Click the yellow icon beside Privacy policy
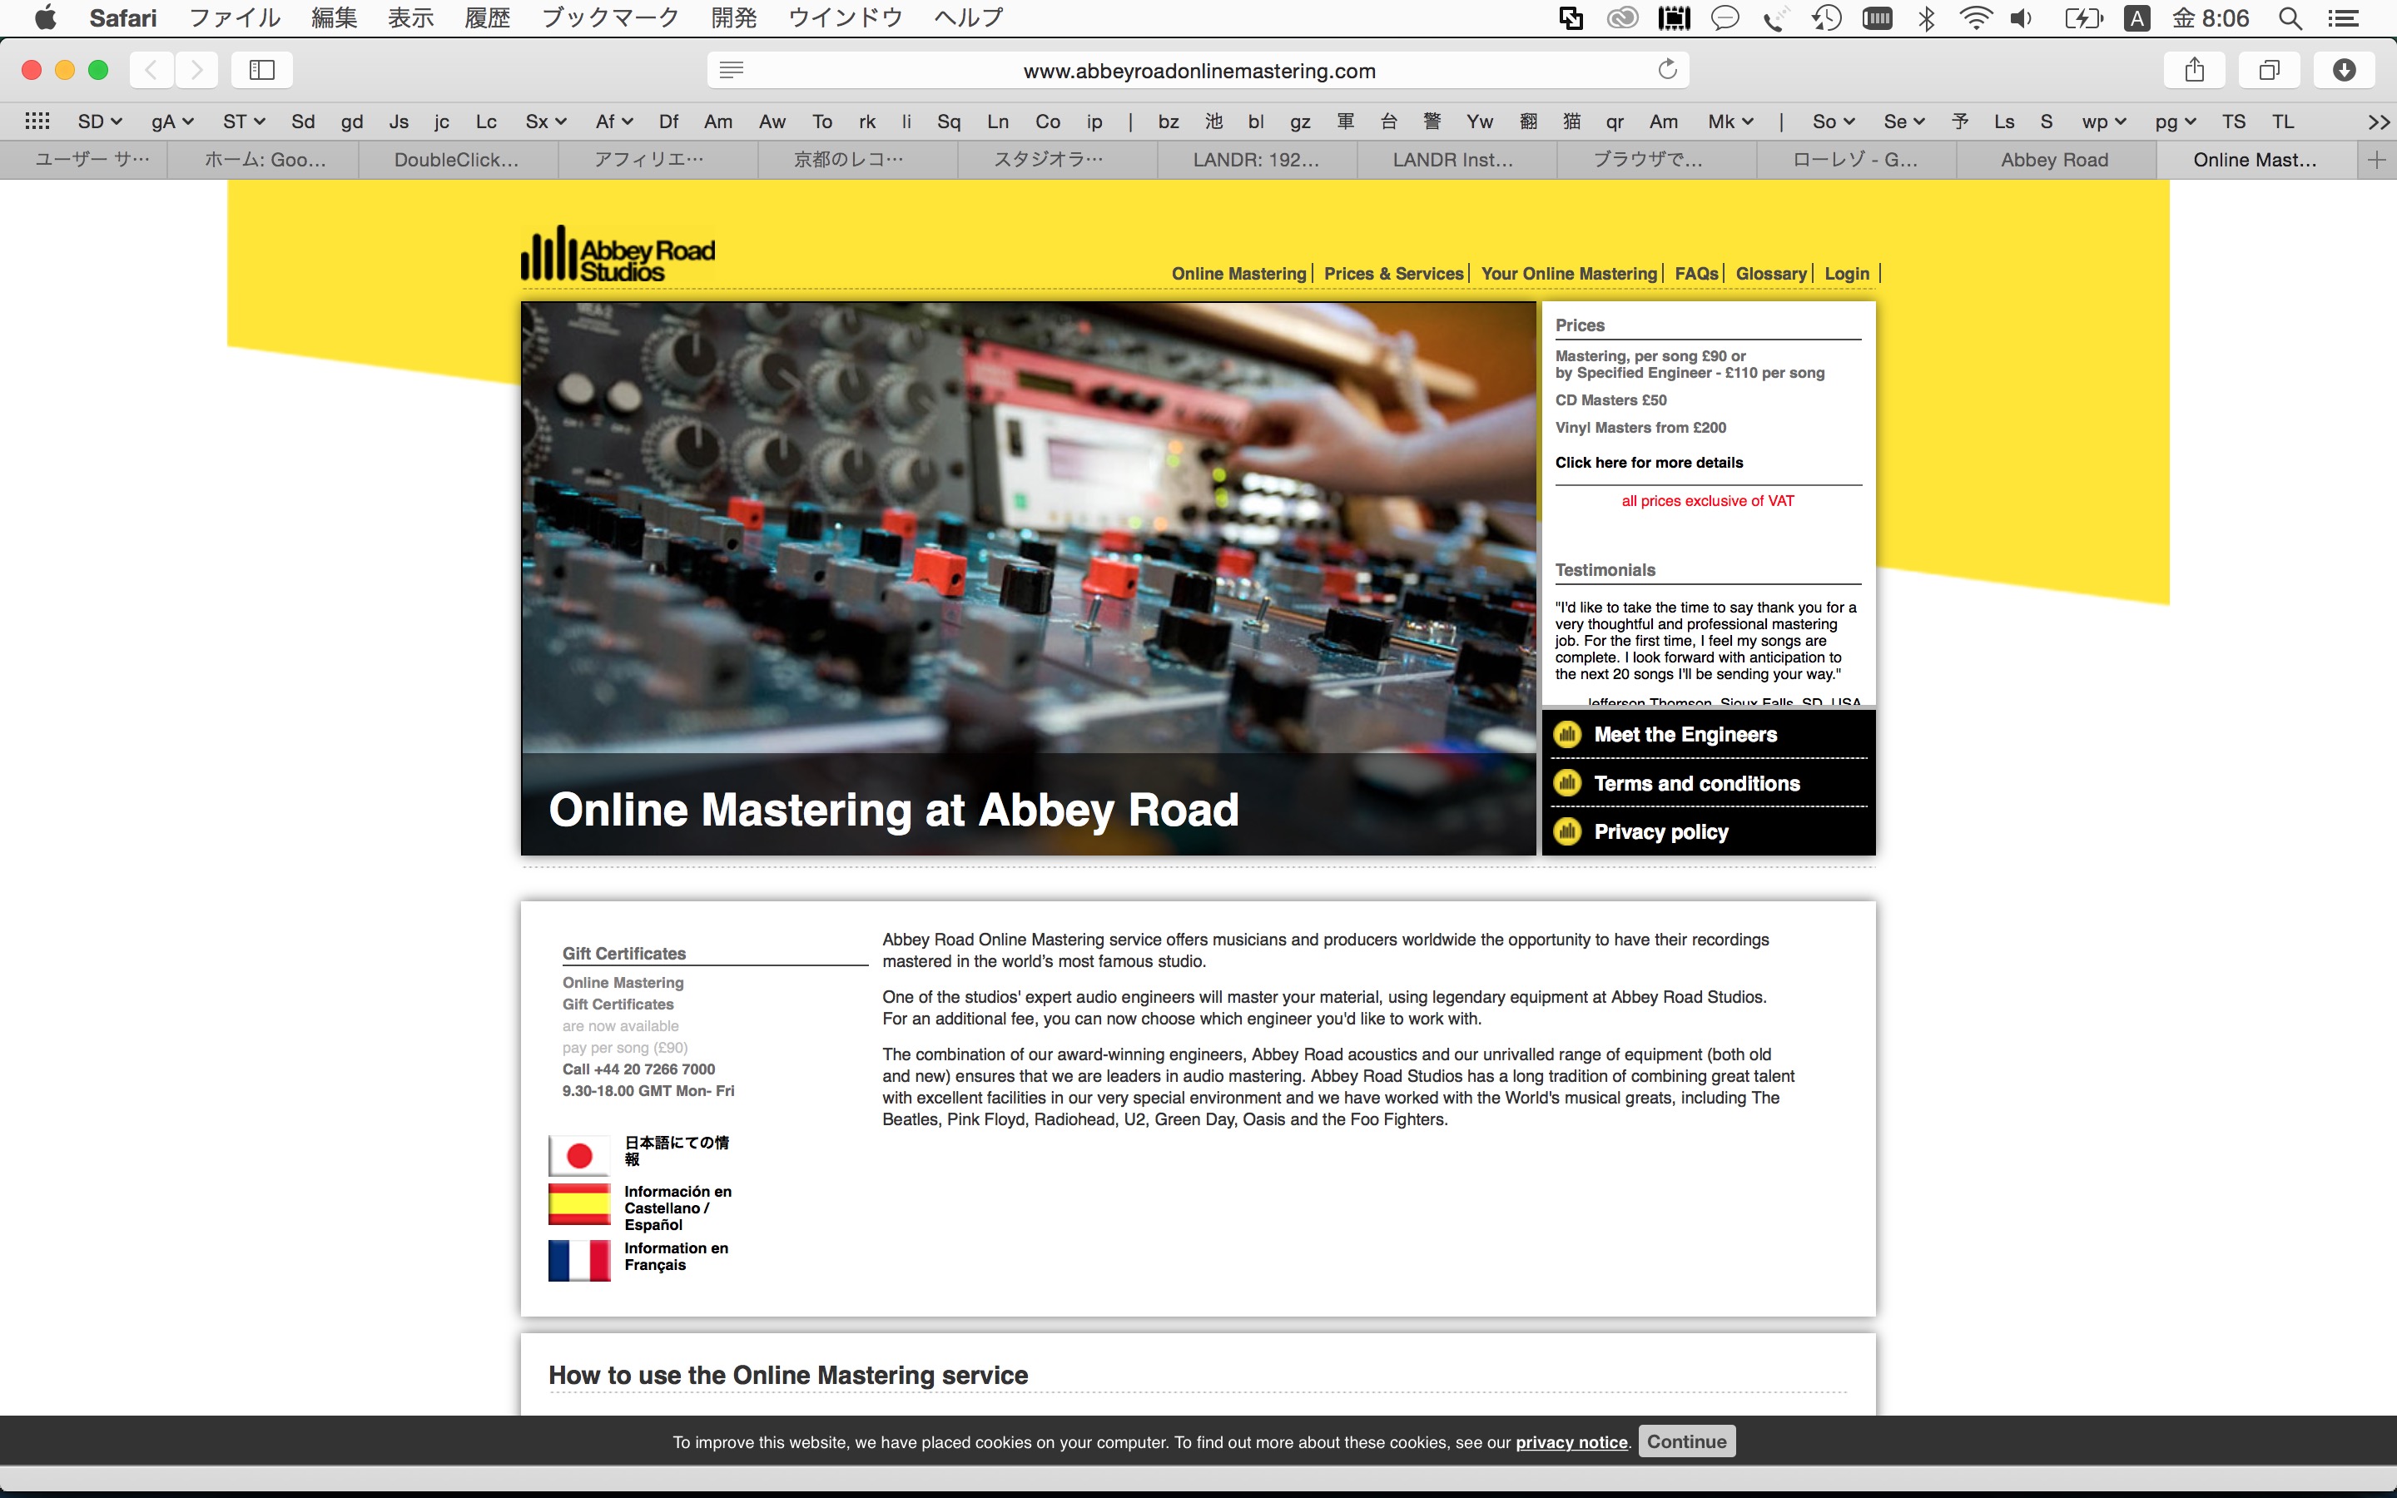The image size is (2397, 1498). [x=1567, y=831]
